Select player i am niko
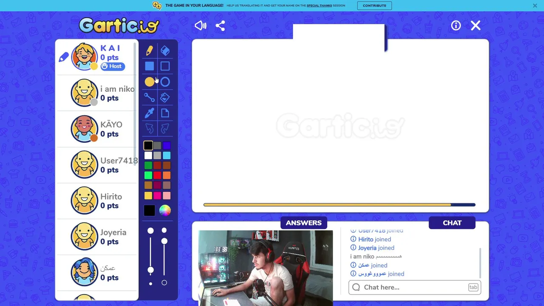 (96, 93)
